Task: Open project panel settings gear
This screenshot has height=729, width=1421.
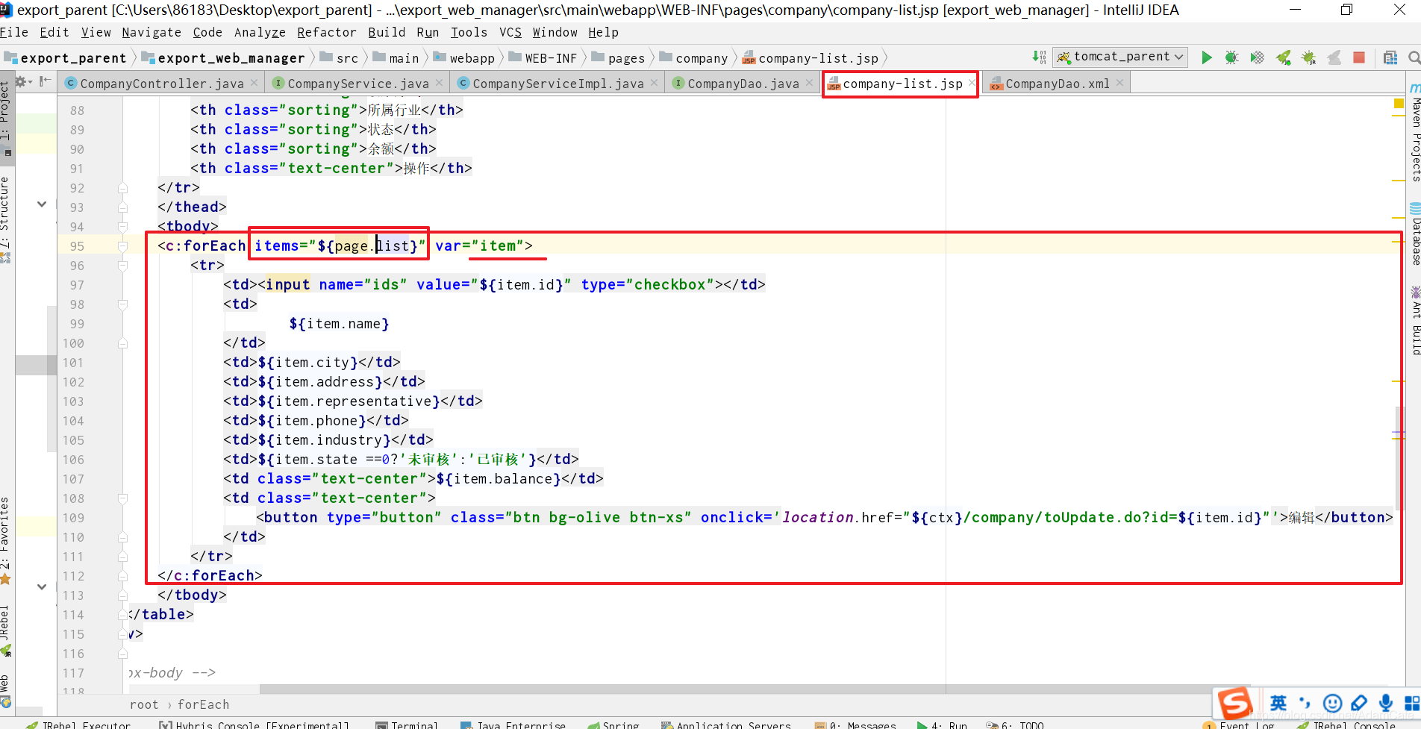Action: pyautogui.click(x=22, y=82)
